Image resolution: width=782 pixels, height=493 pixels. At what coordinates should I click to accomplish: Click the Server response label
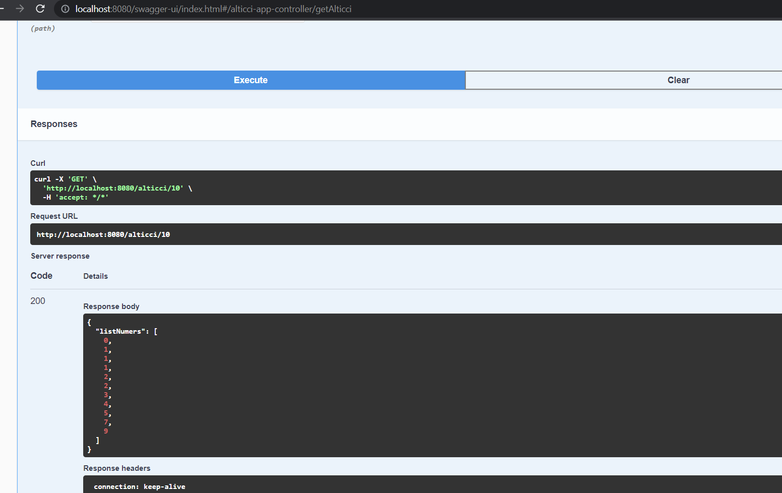click(60, 256)
